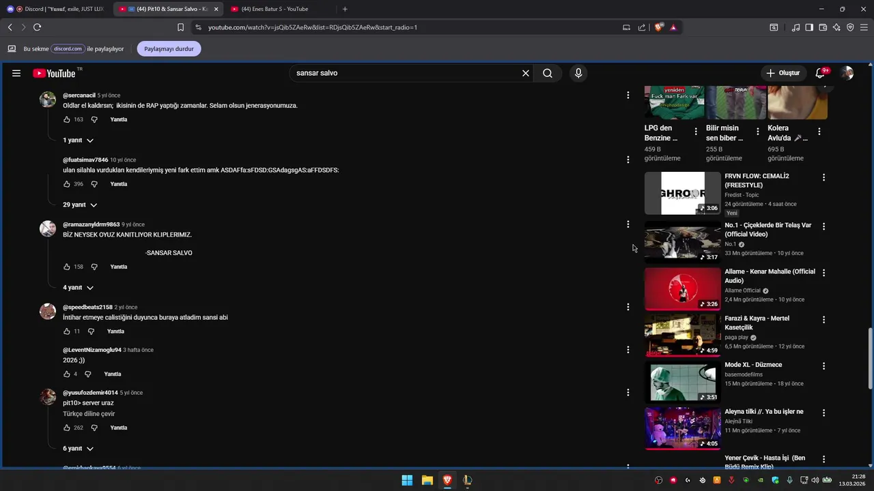Open the account avatar menu
Screen dimensions: 874x491
[847, 73]
